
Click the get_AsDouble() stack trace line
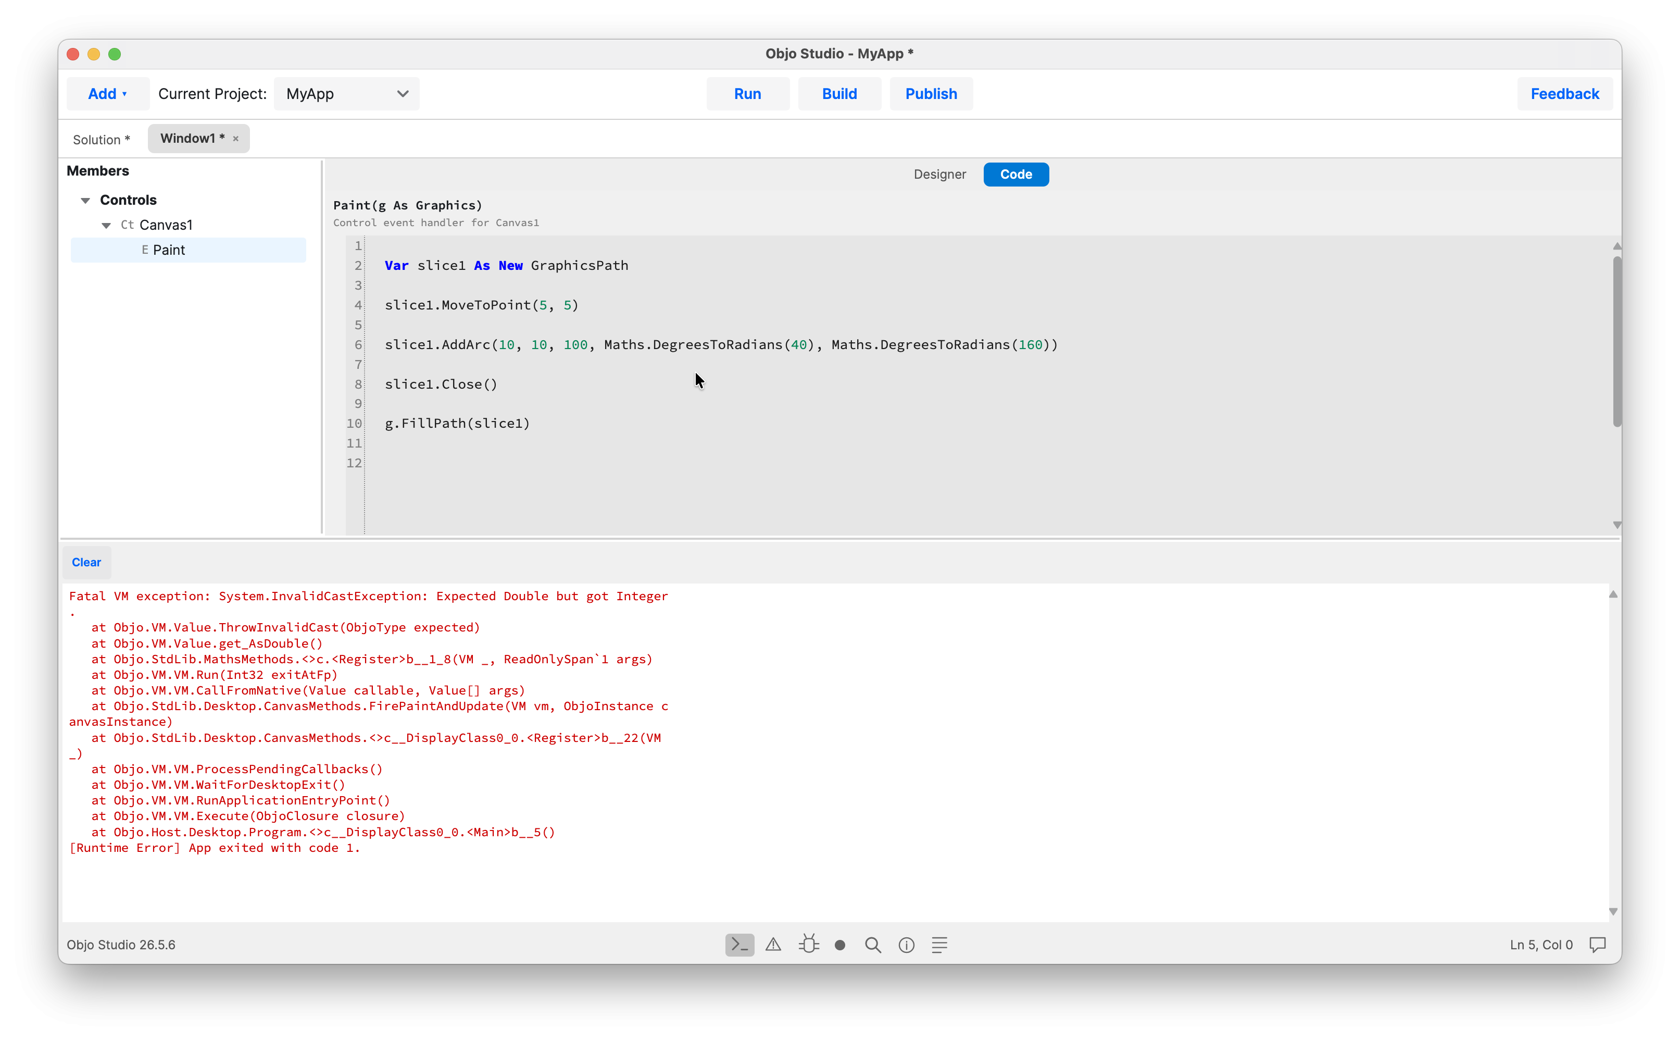[206, 643]
